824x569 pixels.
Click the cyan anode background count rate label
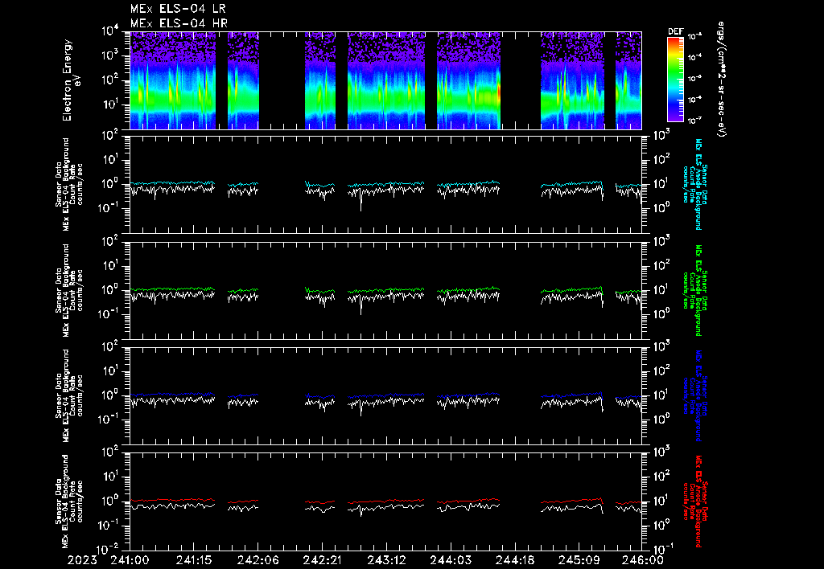[x=694, y=184]
